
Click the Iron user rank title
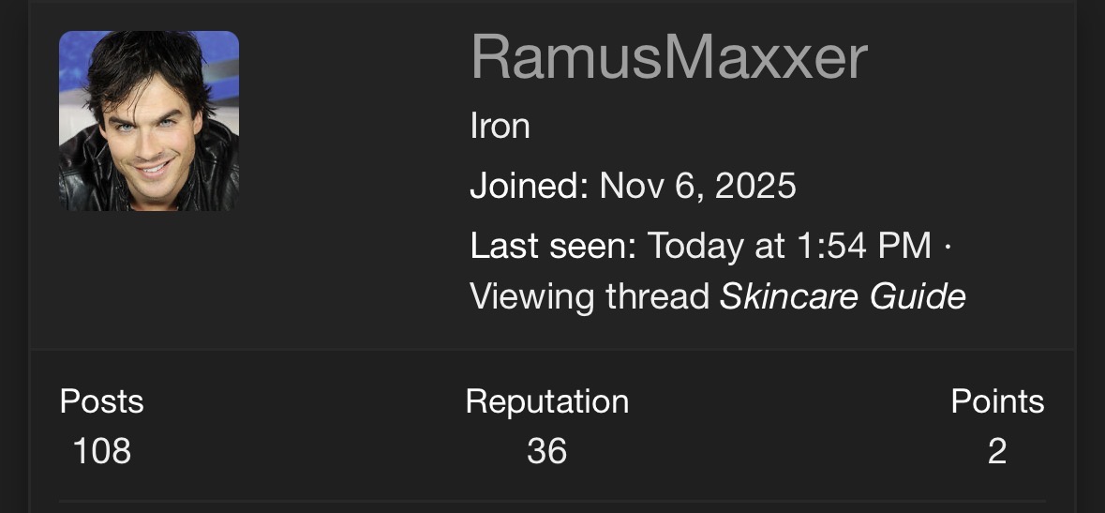pos(500,126)
